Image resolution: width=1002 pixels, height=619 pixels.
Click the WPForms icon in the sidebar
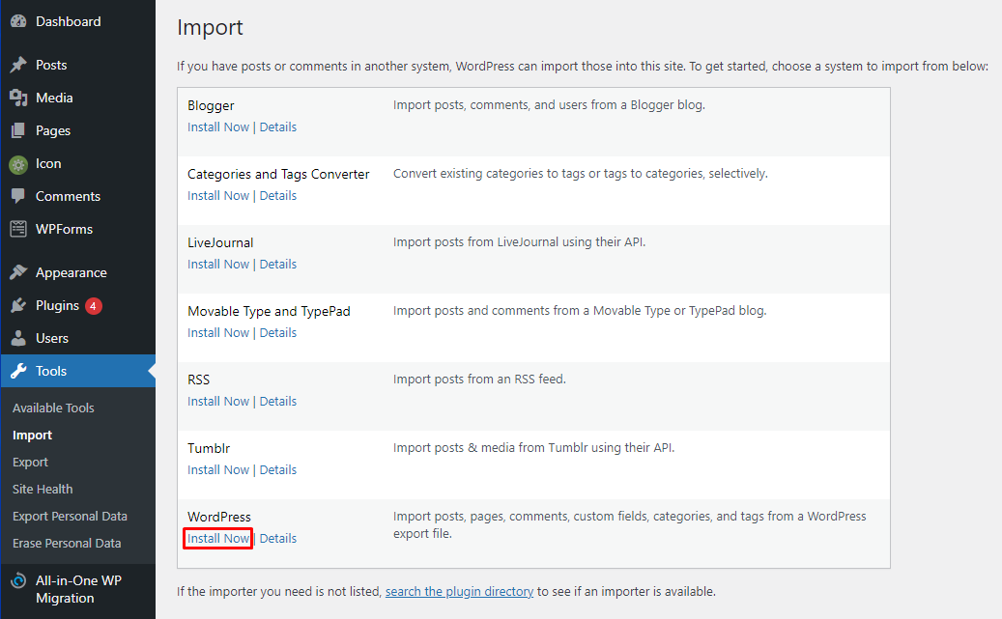(18, 229)
